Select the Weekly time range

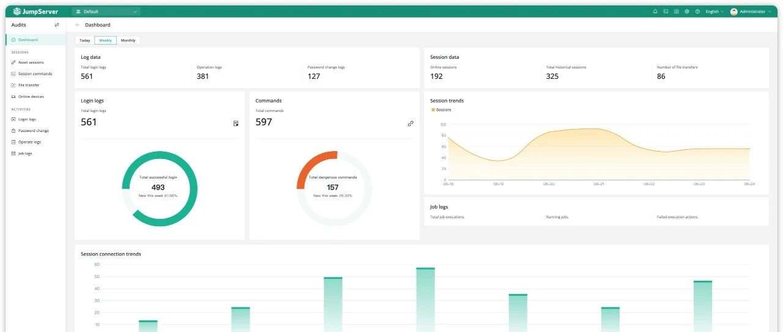point(105,40)
